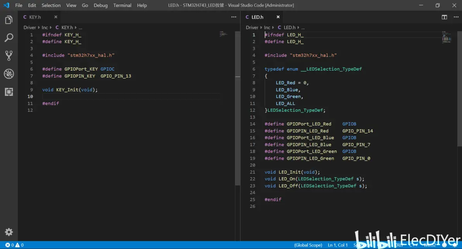
Task: Click Ln 1, Col 1 in status bar
Action: click(338, 245)
